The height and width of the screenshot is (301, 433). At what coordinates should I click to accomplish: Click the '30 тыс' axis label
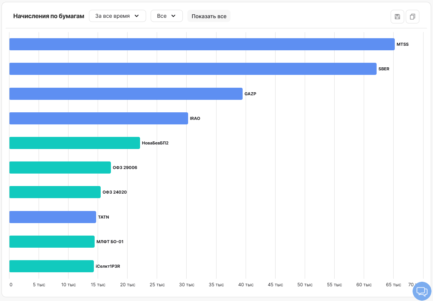(187, 285)
